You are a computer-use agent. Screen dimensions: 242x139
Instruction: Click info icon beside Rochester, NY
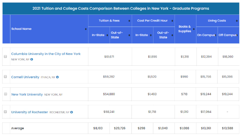click(71, 112)
